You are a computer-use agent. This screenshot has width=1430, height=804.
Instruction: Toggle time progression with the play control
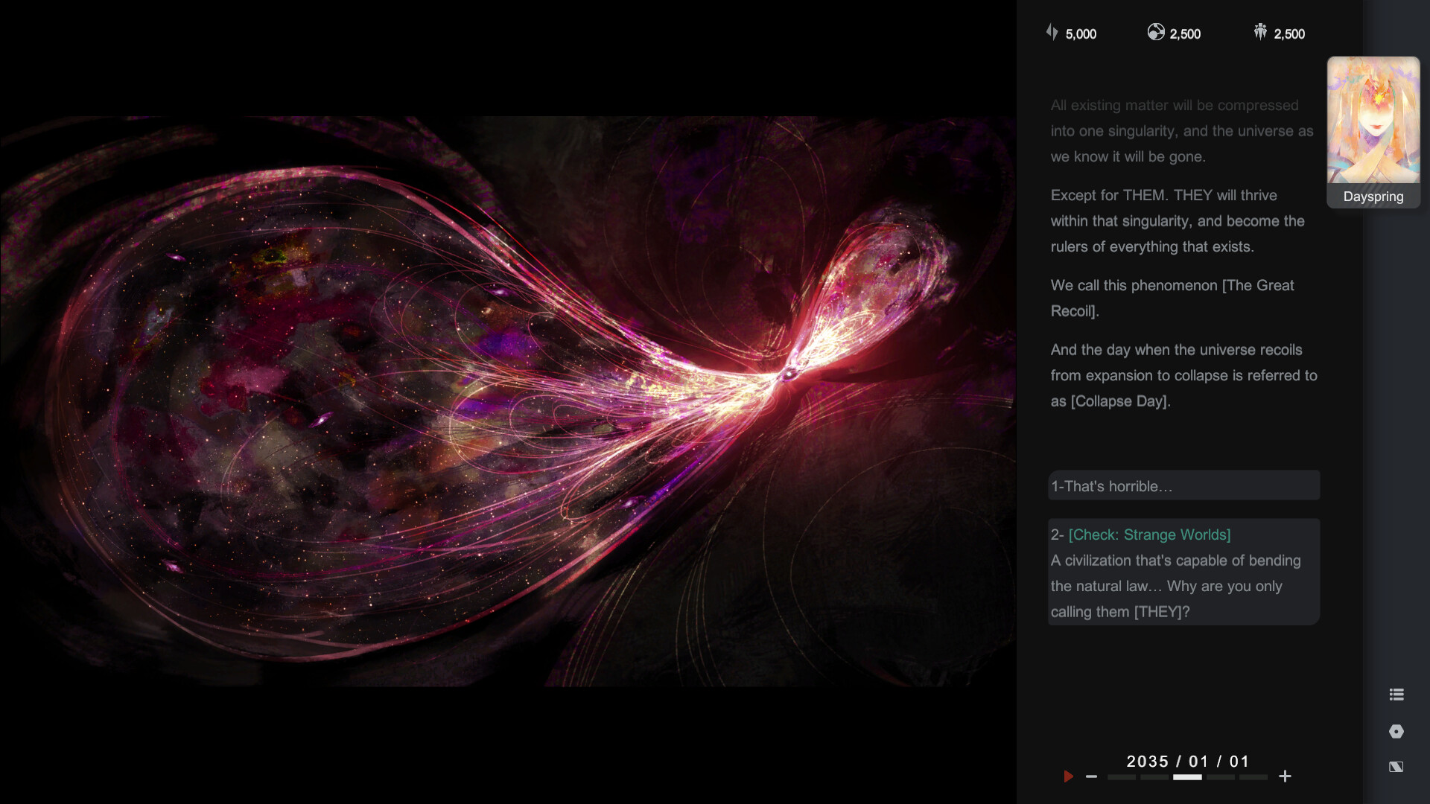pyautogui.click(x=1069, y=776)
